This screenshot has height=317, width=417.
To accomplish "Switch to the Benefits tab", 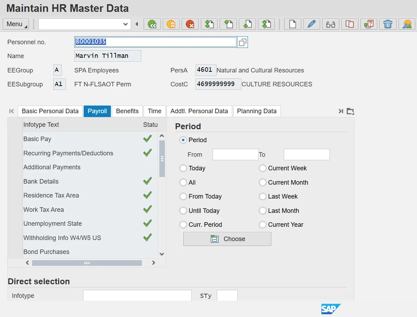I will [x=127, y=111].
